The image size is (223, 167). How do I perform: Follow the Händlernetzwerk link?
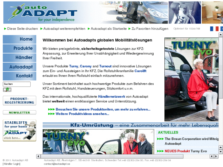(112, 97)
